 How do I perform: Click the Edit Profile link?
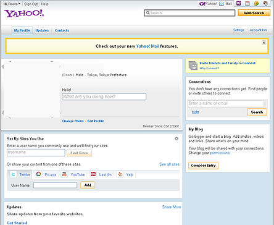click(96, 121)
